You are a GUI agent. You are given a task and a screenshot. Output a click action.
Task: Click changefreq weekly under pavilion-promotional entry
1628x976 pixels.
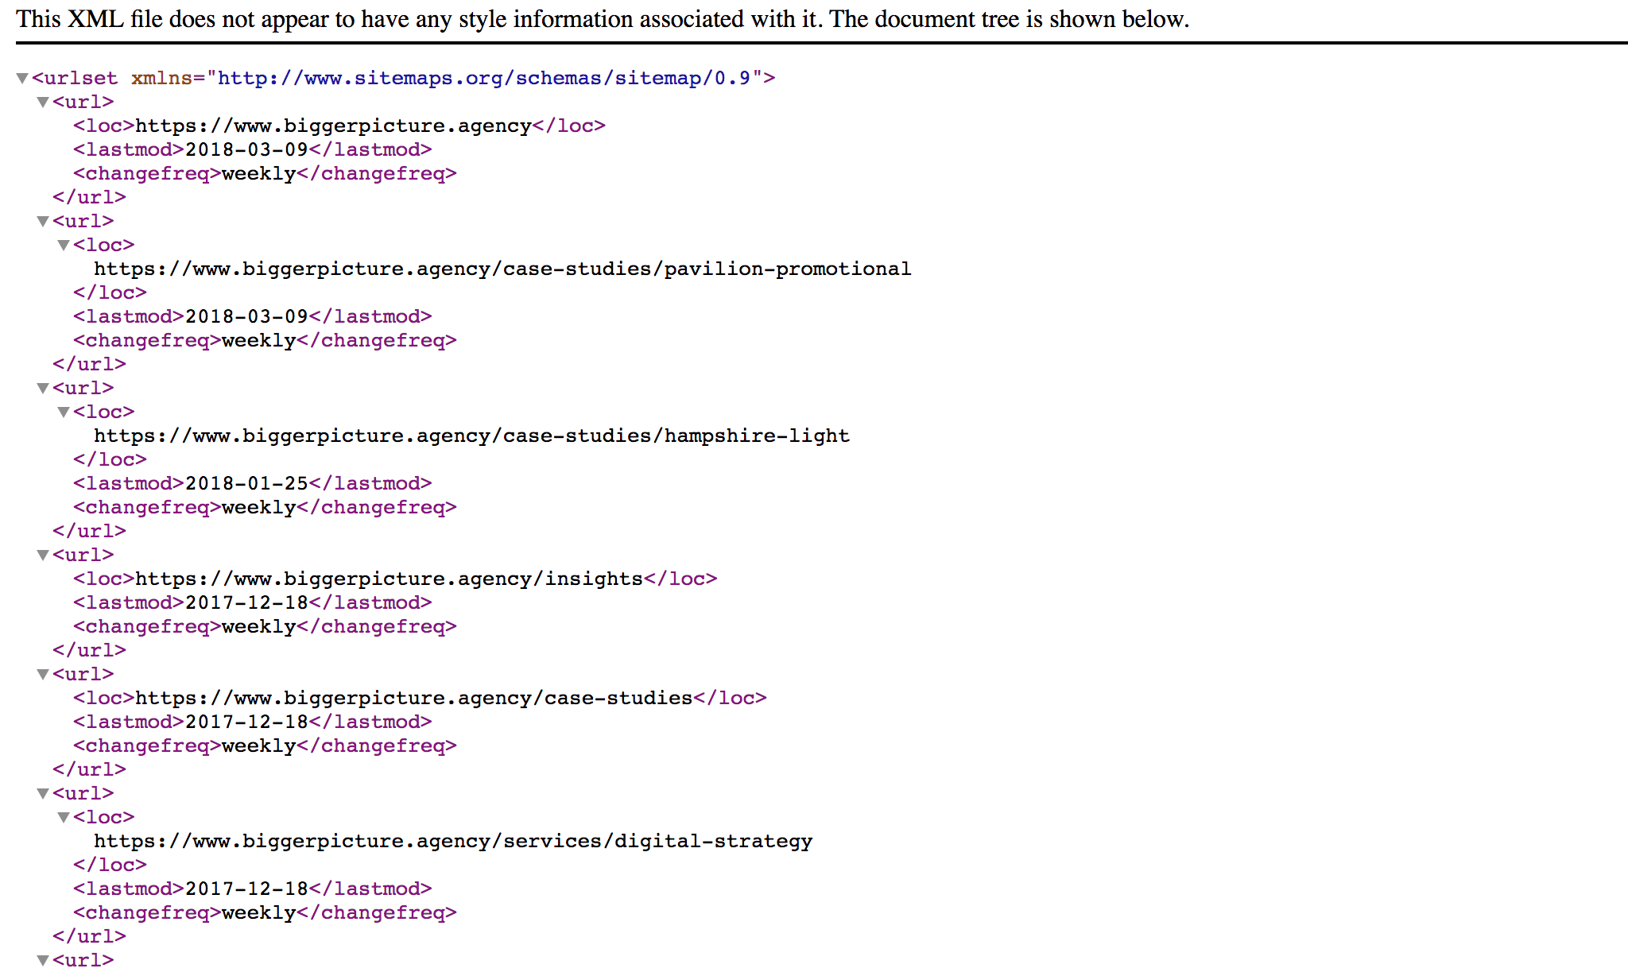[x=258, y=340]
